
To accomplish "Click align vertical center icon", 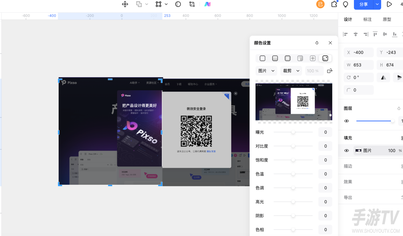I will pyautogui.click(x=385, y=34).
